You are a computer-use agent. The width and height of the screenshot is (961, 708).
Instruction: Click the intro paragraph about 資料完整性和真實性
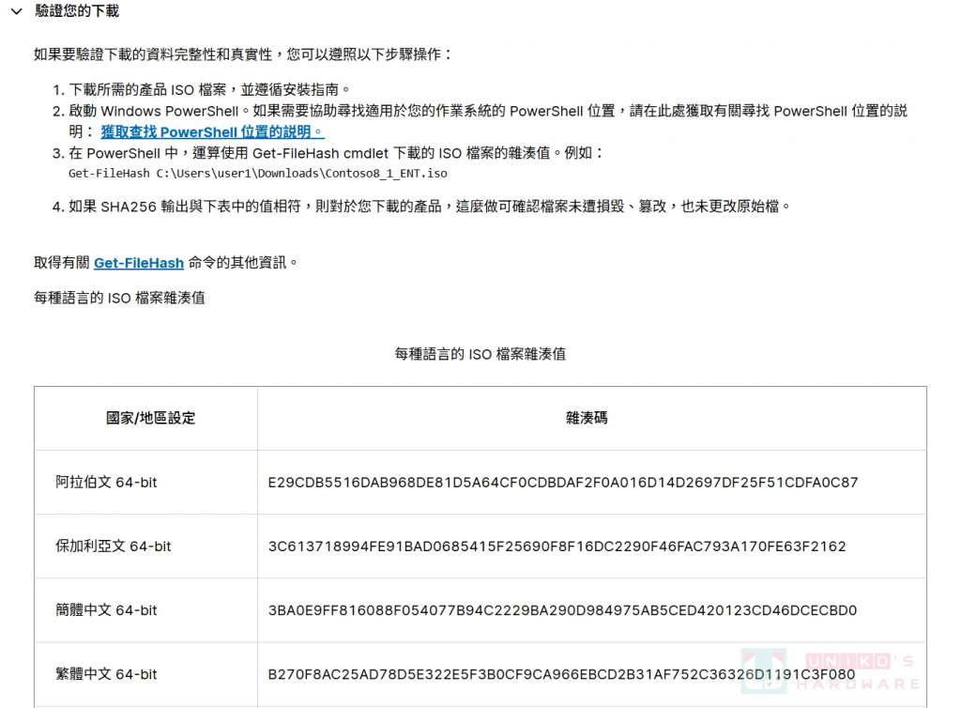243,54
